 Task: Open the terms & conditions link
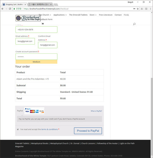(x=50, y=129)
